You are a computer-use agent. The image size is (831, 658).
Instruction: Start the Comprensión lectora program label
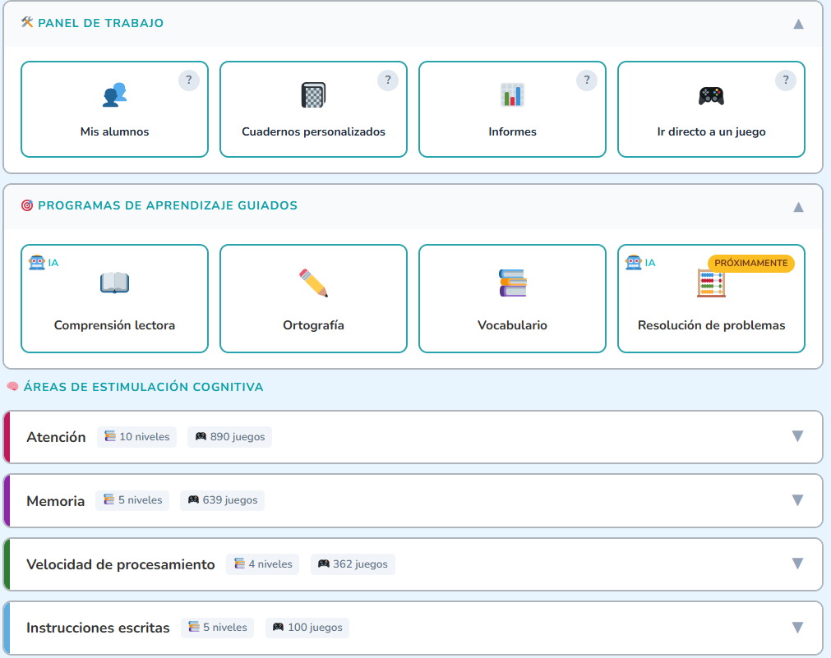114,324
